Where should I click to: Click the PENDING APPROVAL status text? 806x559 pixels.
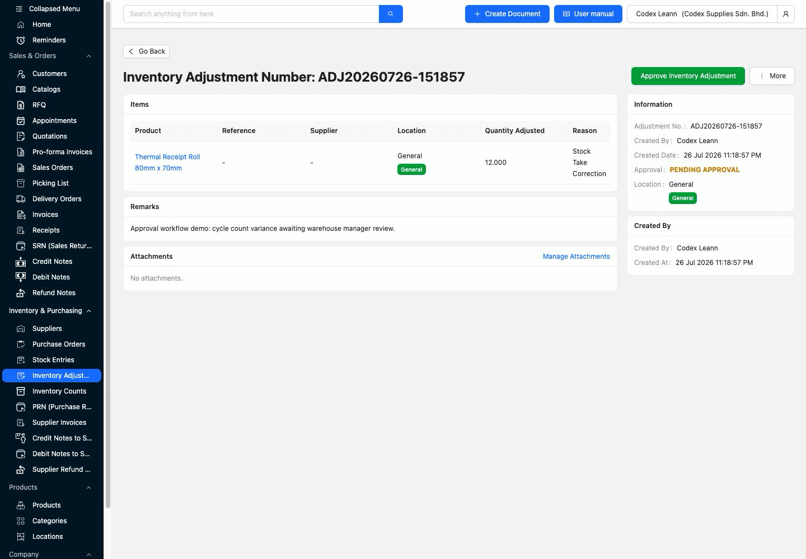[x=704, y=170]
